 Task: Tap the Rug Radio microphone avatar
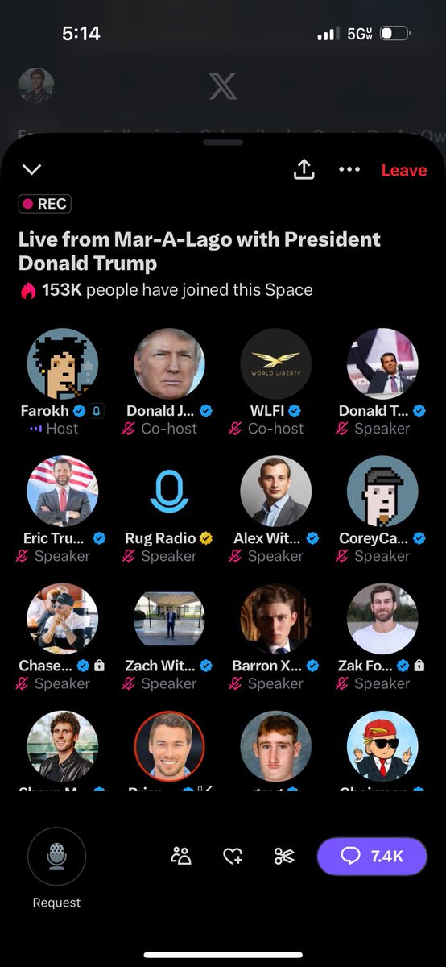169,492
